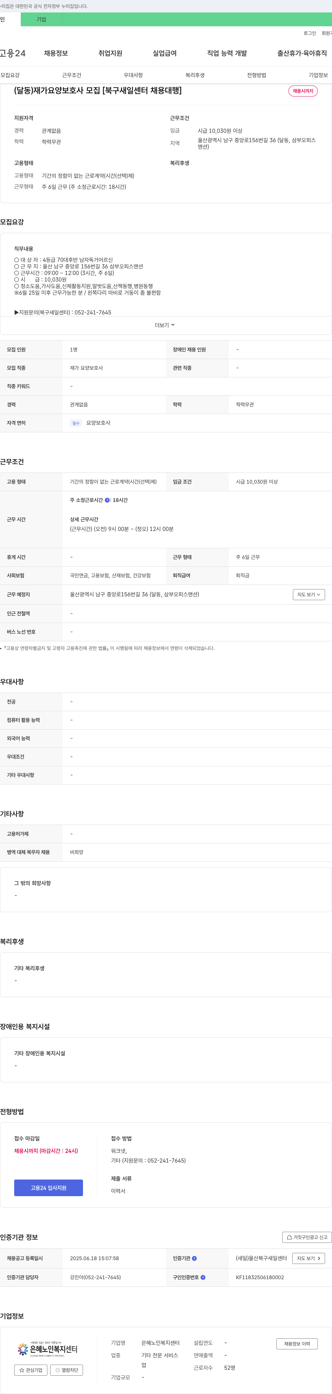The height and width of the screenshot is (1394, 332).
Task: Open 지도 보기 for 울산북구새일센터
Action: [309, 1259]
